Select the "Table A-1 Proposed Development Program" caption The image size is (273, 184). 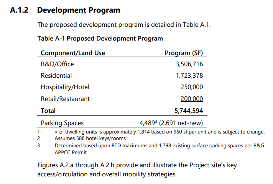(100, 39)
